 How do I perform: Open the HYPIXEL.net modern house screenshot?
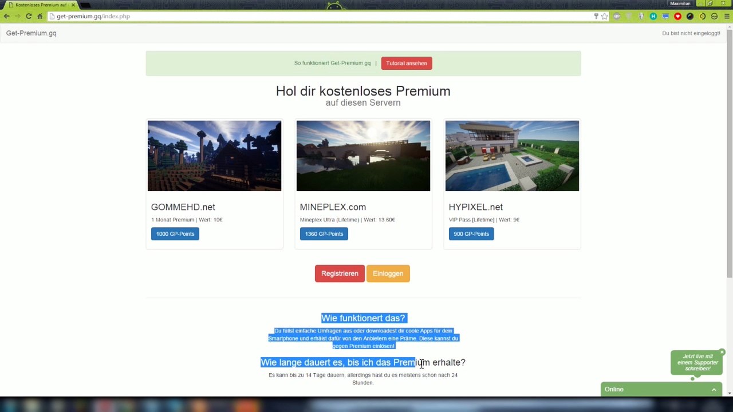click(512, 156)
